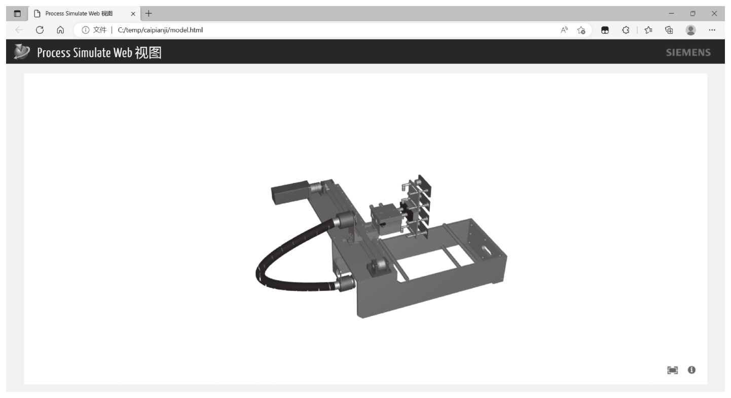
Task: Click the Process Simulate Web 视图 title
Action: click(99, 52)
